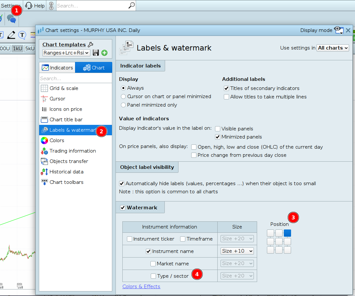Open the All charts dropdown
This screenshot has width=355, height=296.
(x=332, y=48)
